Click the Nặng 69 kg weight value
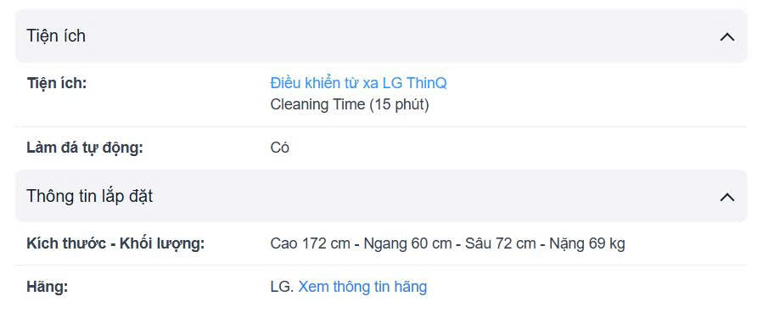 pyautogui.click(x=587, y=243)
